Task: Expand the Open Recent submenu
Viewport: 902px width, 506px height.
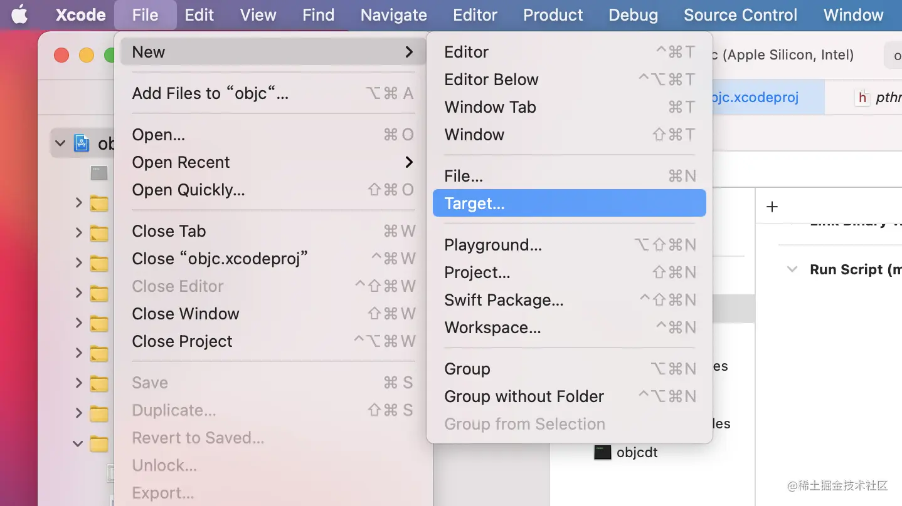Action: [x=273, y=162]
